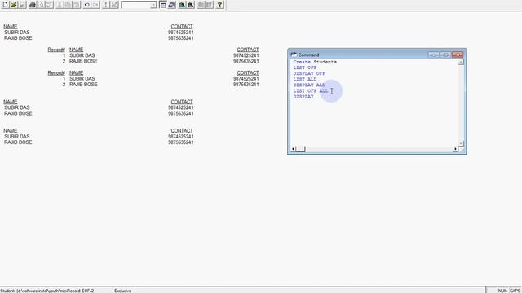The image size is (522, 293).
Task: Click the Command window horizontal scroll thumb
Action: [301, 149]
